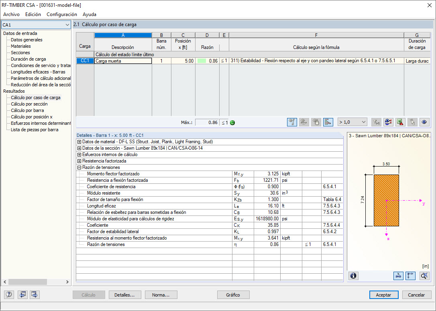Click the Detalles... button

click(125, 295)
